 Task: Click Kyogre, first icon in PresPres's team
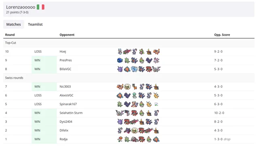point(120,60)
